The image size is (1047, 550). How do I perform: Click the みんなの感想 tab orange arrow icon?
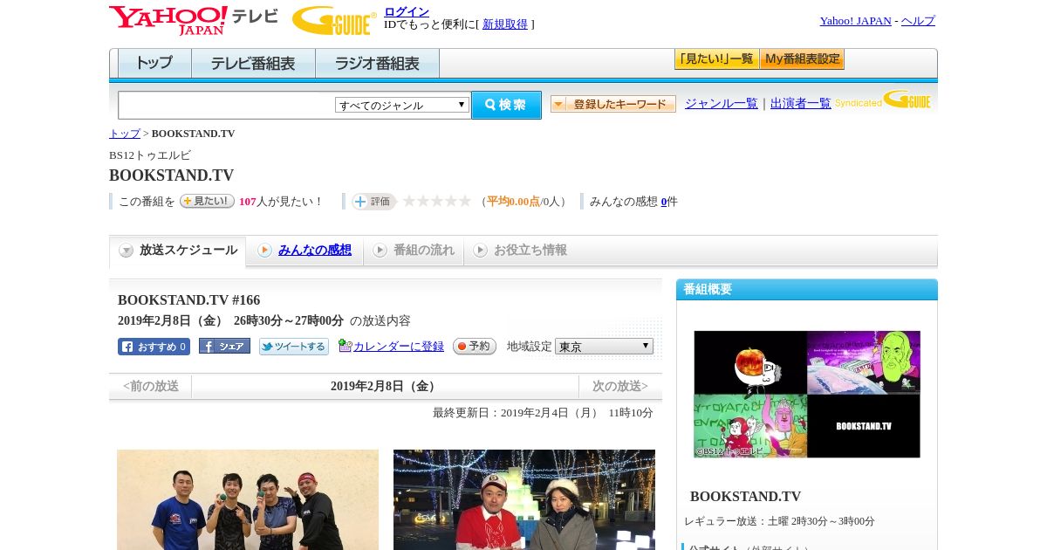tap(264, 251)
